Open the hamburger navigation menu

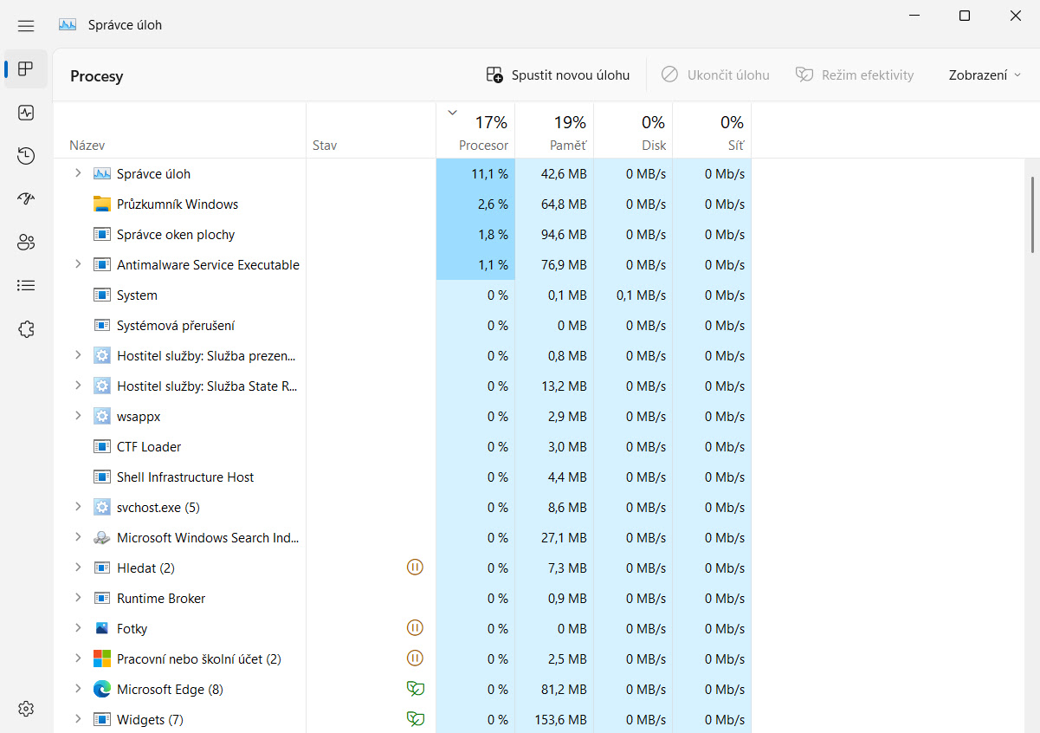26,26
